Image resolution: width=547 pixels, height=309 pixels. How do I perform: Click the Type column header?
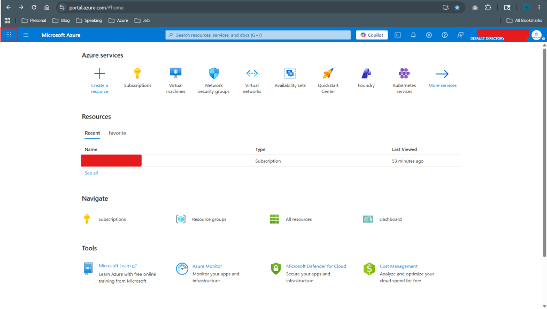[x=260, y=149]
